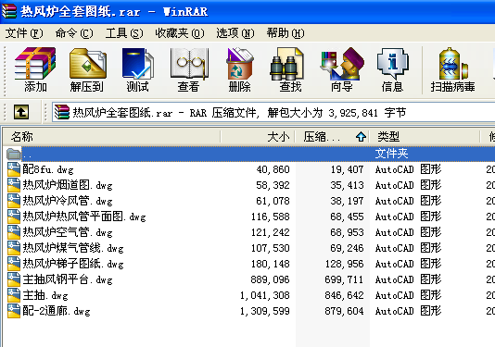Viewport: 495px width, 347px height.
Task: Open the 收藏夹(O) menu
Action: tap(180, 33)
